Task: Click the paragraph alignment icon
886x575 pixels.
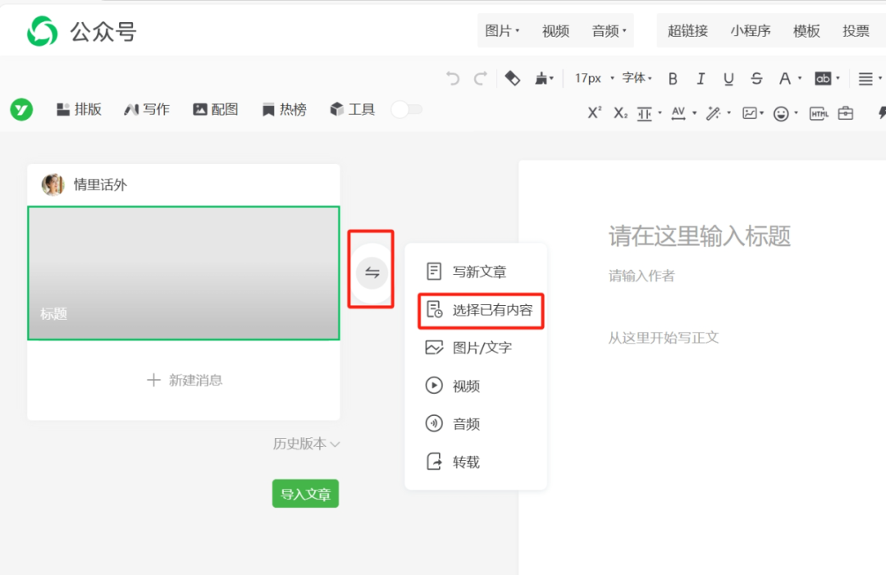Action: 865,79
